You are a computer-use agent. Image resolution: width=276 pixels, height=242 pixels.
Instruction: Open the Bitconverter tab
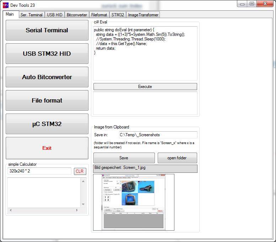click(x=77, y=15)
